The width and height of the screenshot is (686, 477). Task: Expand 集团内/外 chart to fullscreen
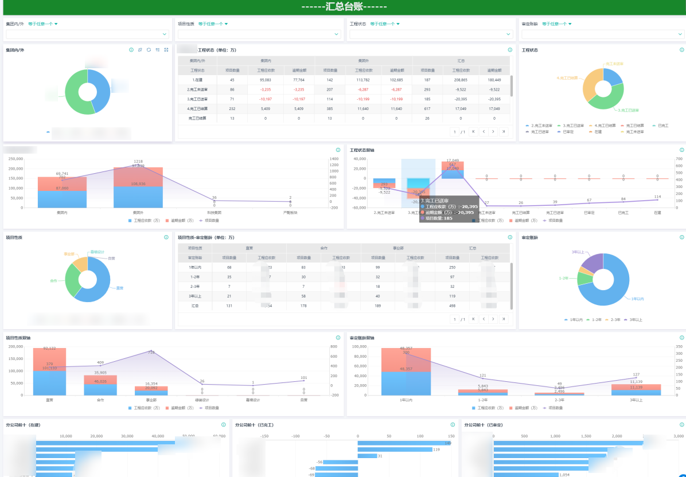[166, 50]
